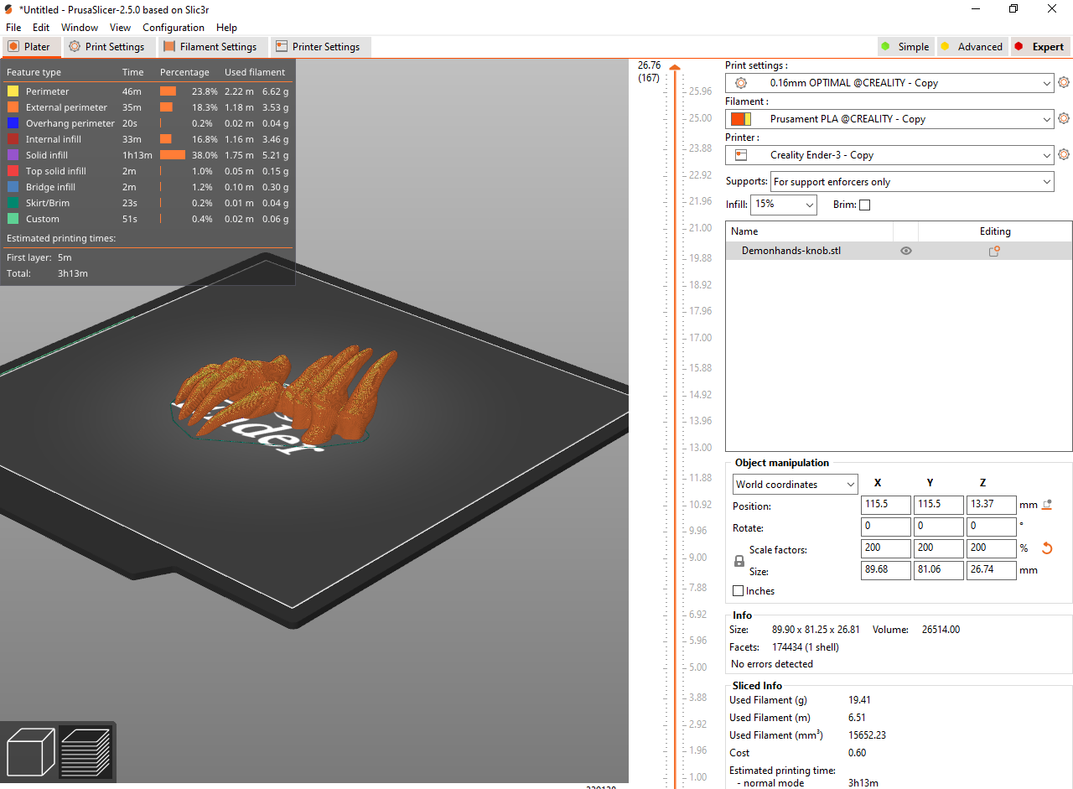Screen dimensions: 1073x789
Task: Click Position Z field 13.37
Action: tap(992, 506)
